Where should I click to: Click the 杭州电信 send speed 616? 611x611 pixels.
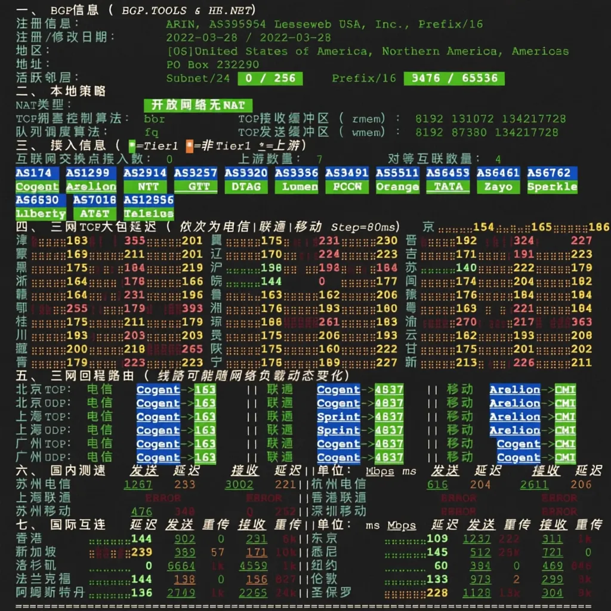437,485
